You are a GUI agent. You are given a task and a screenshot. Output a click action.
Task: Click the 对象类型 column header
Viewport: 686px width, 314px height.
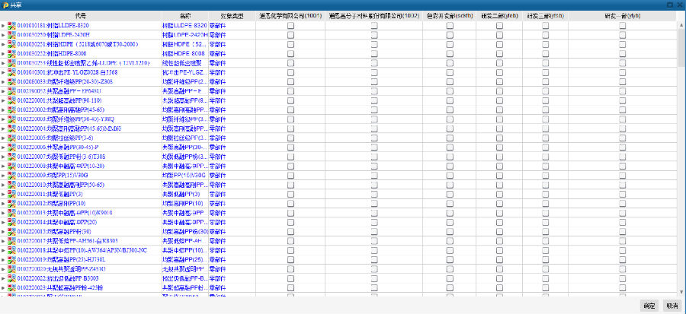(232, 16)
